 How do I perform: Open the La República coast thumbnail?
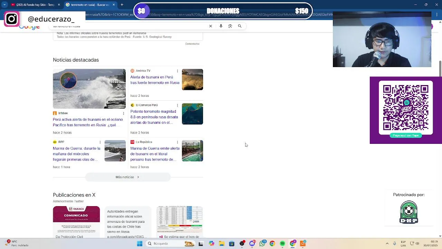click(192, 151)
